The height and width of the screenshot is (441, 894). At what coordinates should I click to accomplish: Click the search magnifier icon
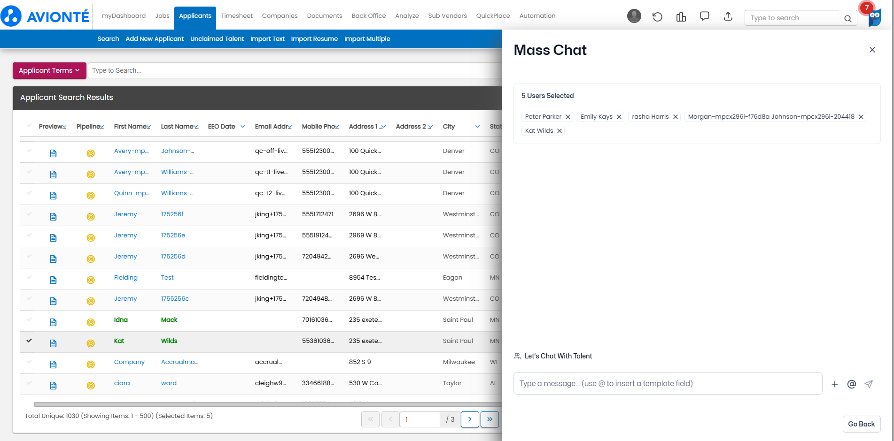(x=847, y=18)
